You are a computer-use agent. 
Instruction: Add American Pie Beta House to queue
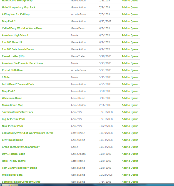click(x=130, y=63)
